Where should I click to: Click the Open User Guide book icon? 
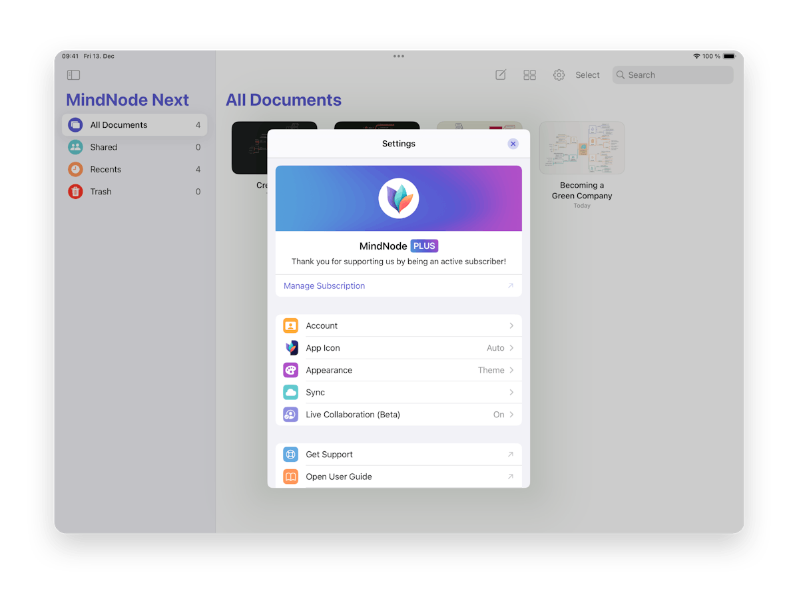[290, 477]
